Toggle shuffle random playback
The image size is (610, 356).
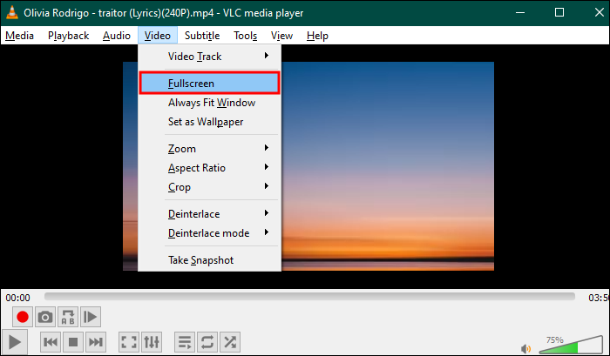(x=229, y=342)
